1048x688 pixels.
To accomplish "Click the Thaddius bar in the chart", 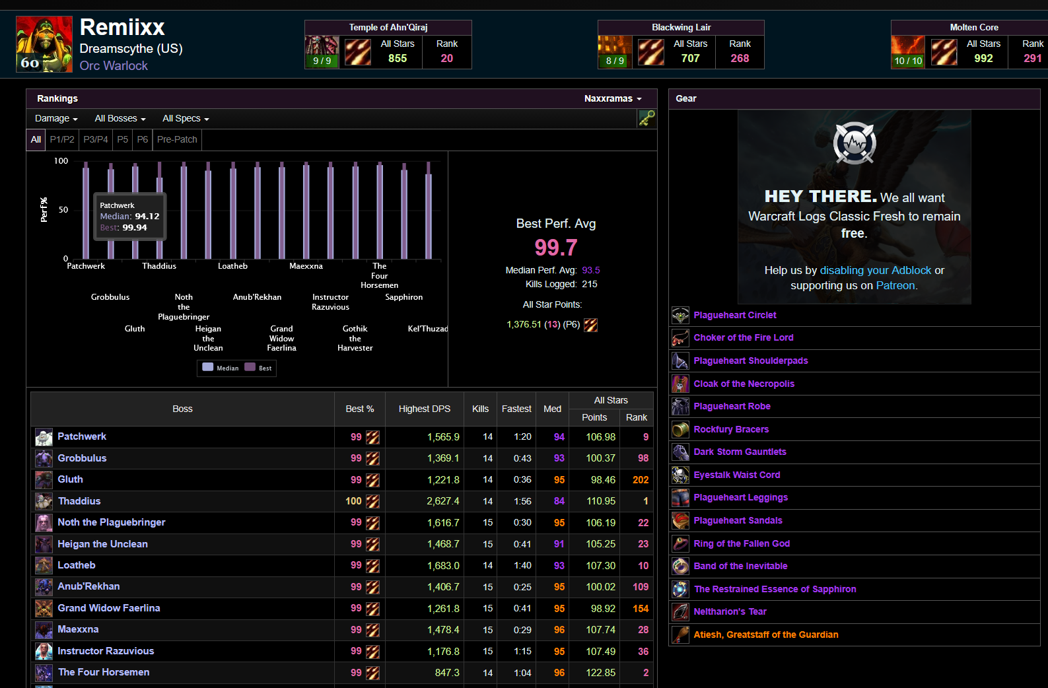I will (x=159, y=211).
